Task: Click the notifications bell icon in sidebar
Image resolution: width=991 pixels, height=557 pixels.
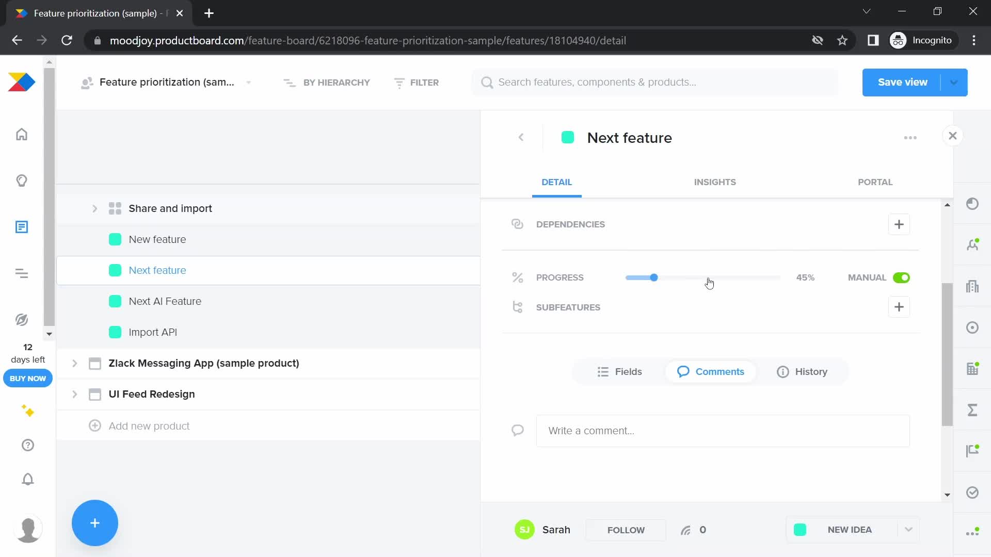Action: coord(27,480)
